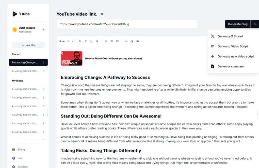Insert a hyperlink using the link icon
The image size is (259, 168).
[126, 41]
